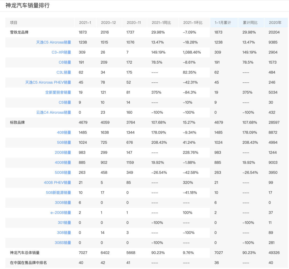The width and height of the screenshot is (289, 269).
Task: Open the 4008销量 link
Action: point(63,162)
